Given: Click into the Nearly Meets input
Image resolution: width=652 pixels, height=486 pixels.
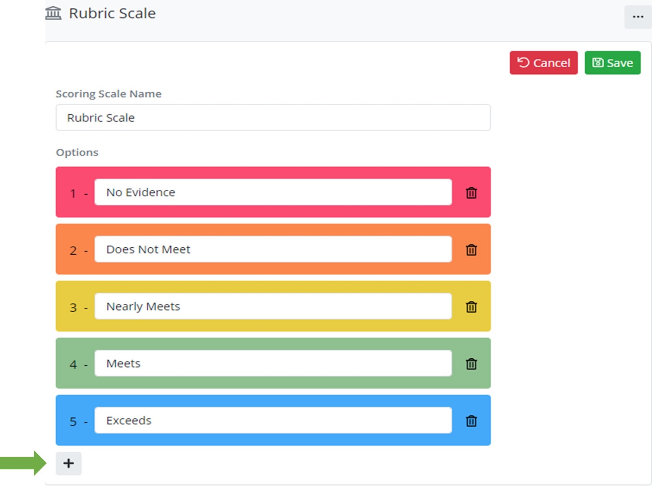Looking at the screenshot, I should coord(273,306).
